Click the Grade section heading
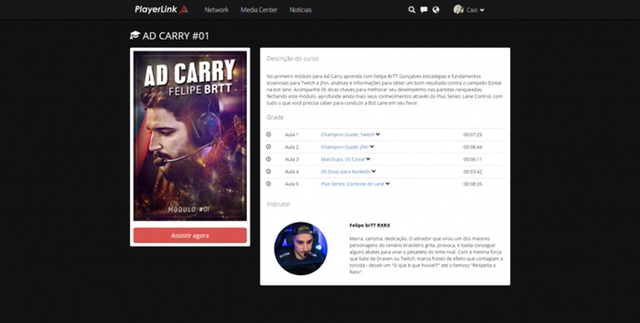 [275, 117]
